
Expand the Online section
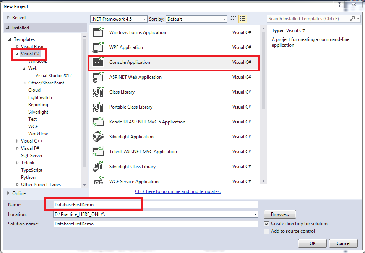click(x=8, y=193)
